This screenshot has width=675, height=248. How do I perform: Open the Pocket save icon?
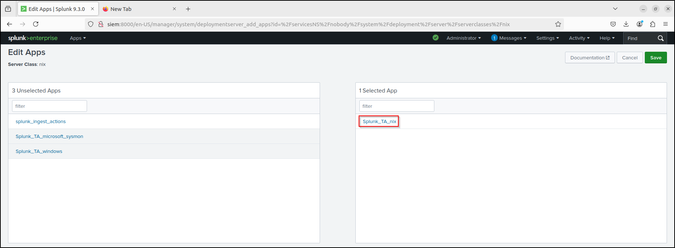coord(613,24)
